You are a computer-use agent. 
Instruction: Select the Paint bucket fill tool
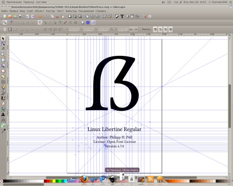pyautogui.click(x=3, y=109)
